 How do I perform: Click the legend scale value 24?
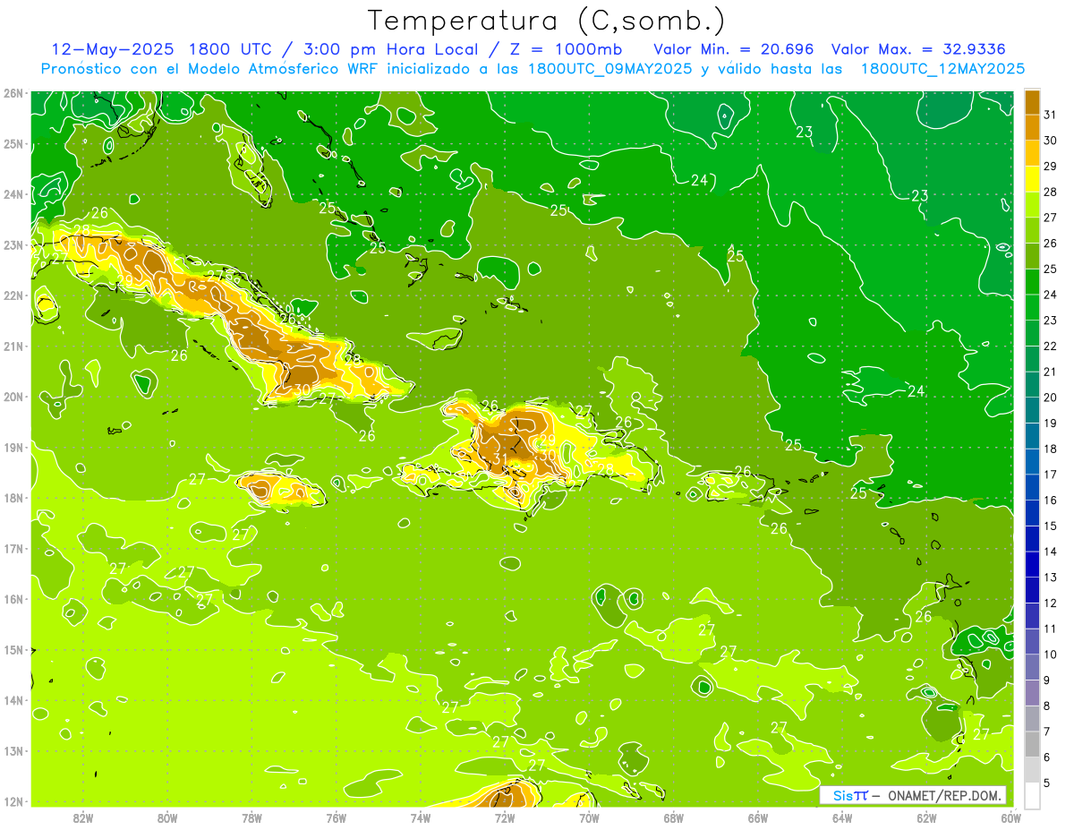[x=1051, y=295]
